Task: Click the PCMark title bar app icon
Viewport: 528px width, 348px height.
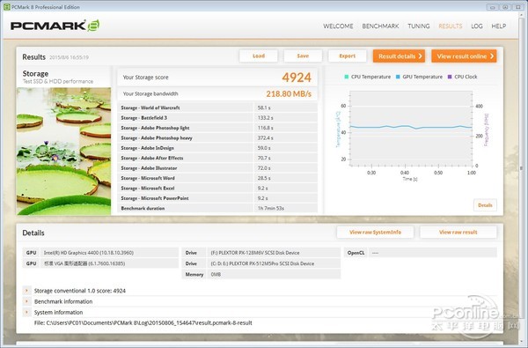Action: click(6, 7)
